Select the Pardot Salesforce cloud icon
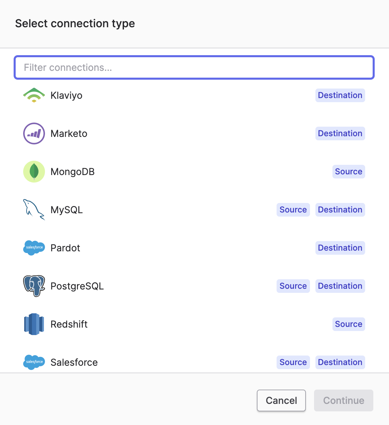Screen dimensions: 389x425 (x=34, y=248)
